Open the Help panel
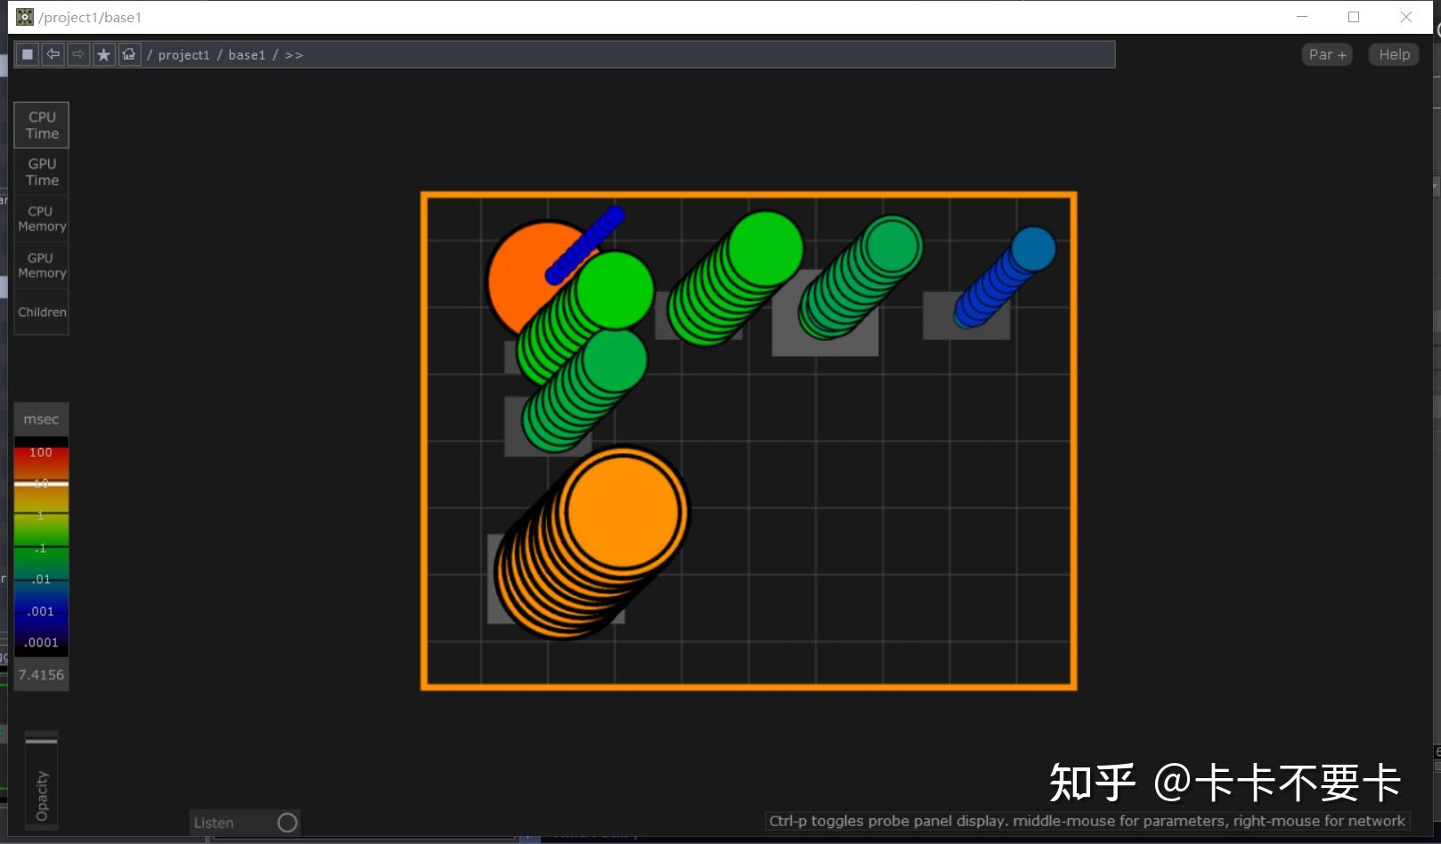The width and height of the screenshot is (1441, 844). (x=1393, y=54)
